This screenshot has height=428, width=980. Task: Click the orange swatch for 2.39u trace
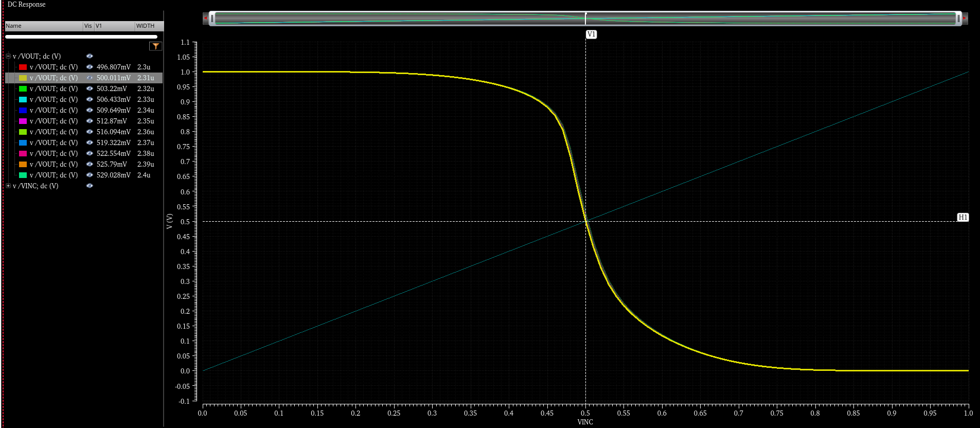click(x=23, y=164)
